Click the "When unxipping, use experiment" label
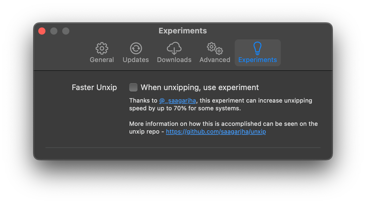Viewport: 366px width, 204px height. click(200, 87)
